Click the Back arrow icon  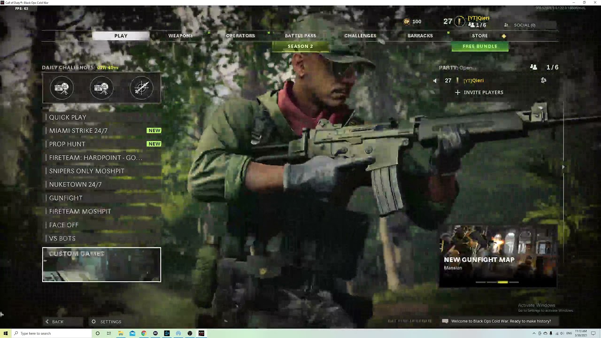point(47,322)
